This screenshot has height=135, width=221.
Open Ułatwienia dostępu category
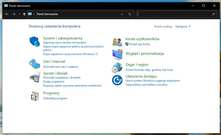point(141,76)
